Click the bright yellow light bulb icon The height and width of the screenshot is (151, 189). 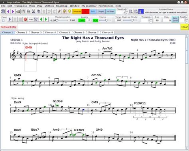[x=69, y=12]
